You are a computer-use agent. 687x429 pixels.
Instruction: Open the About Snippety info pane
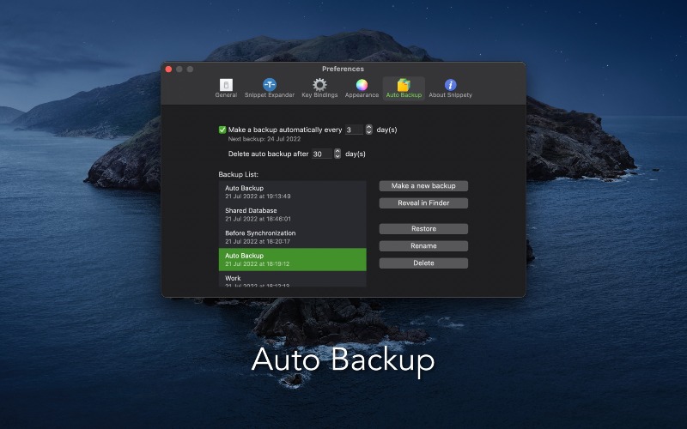point(450,88)
